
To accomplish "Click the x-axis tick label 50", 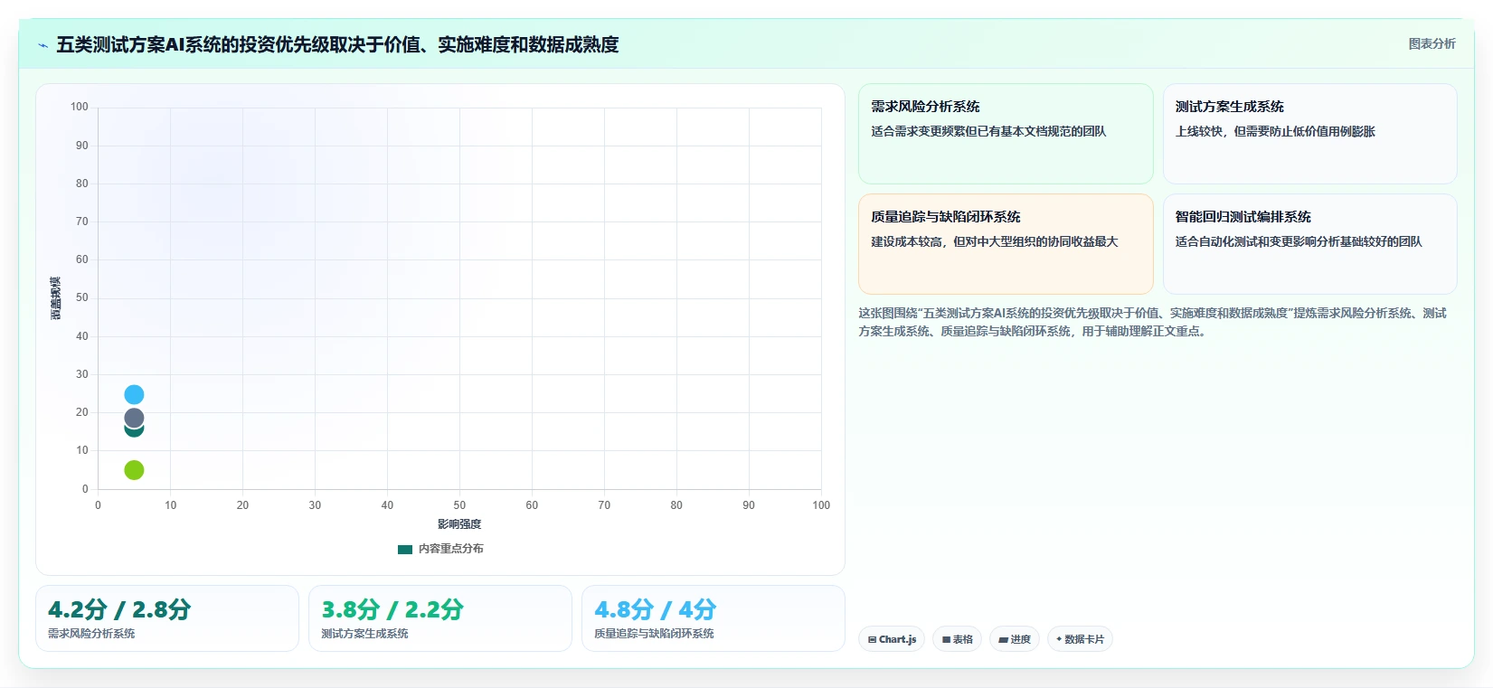I will 459,505.
